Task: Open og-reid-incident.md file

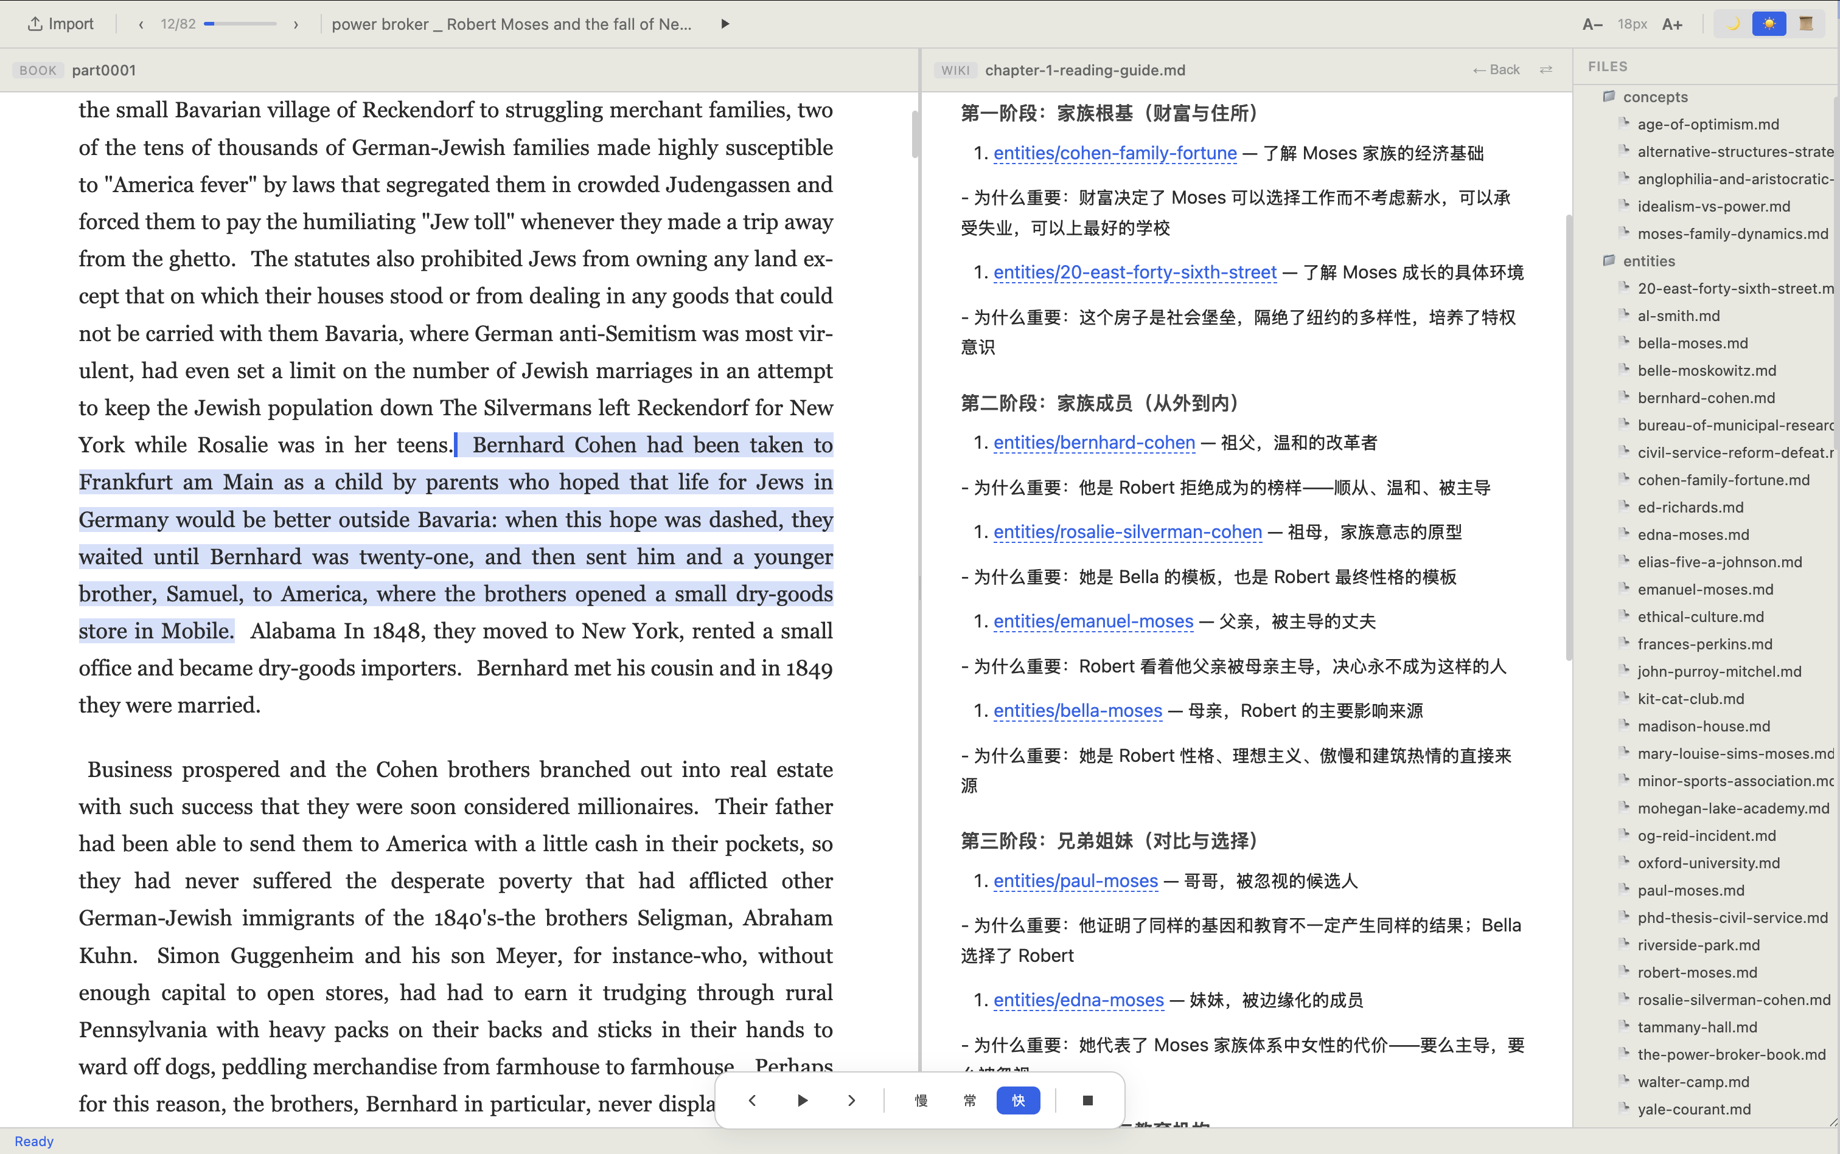Action: (x=1706, y=836)
